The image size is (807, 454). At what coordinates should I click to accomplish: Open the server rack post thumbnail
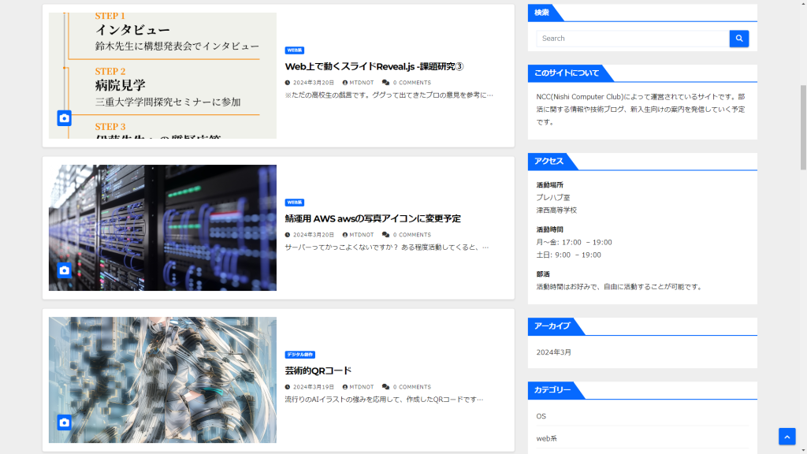(162, 228)
